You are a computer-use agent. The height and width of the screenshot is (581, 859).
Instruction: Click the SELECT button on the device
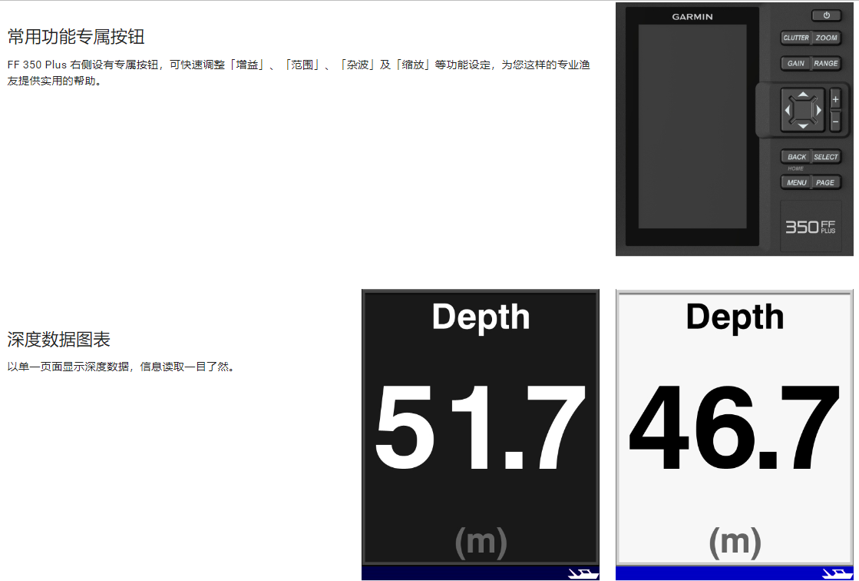pos(826,157)
